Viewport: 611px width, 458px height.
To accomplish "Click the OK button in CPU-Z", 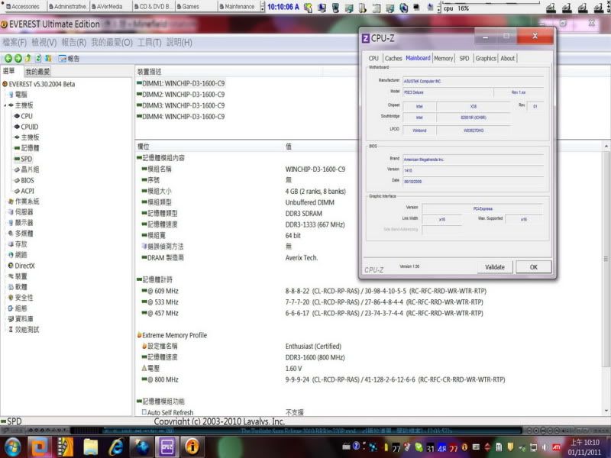I will click(x=533, y=267).
